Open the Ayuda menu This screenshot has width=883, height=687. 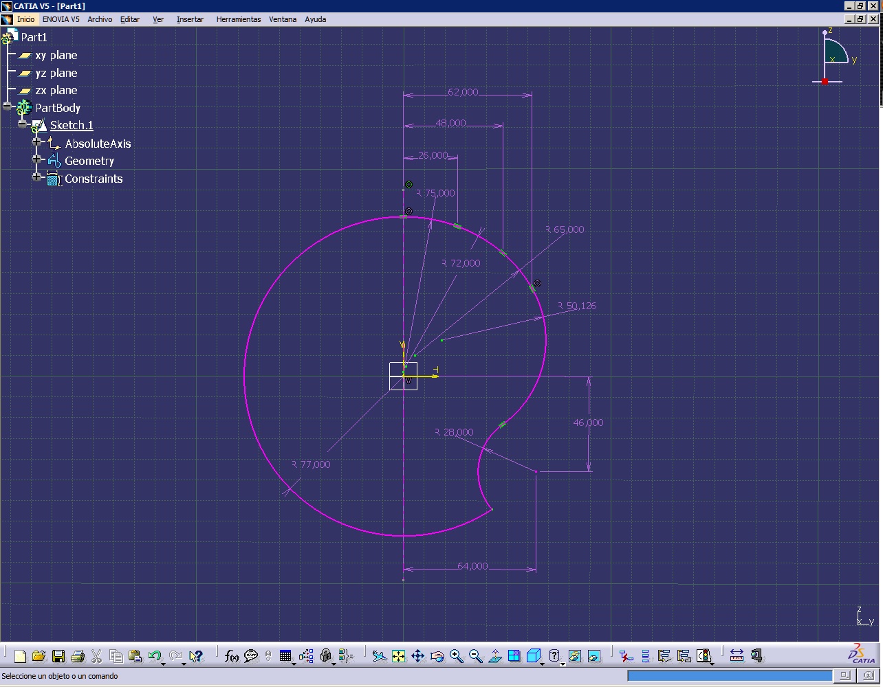point(316,19)
